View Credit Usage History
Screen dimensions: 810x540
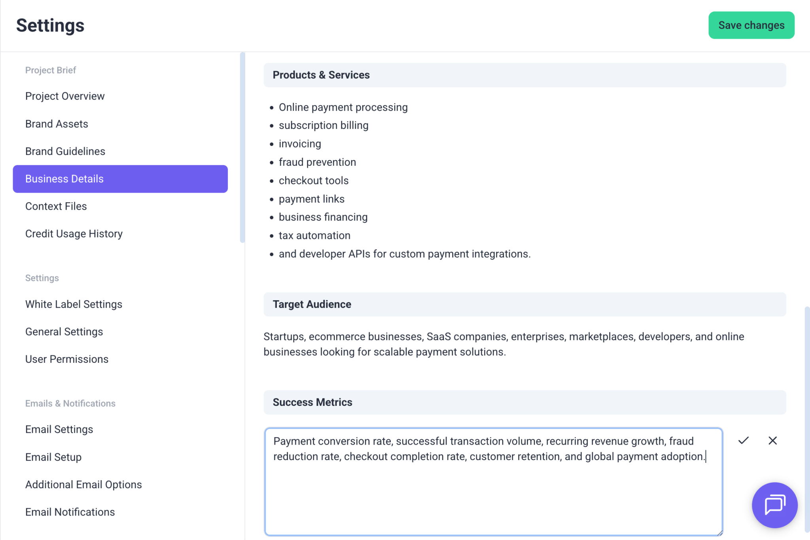pyautogui.click(x=74, y=234)
